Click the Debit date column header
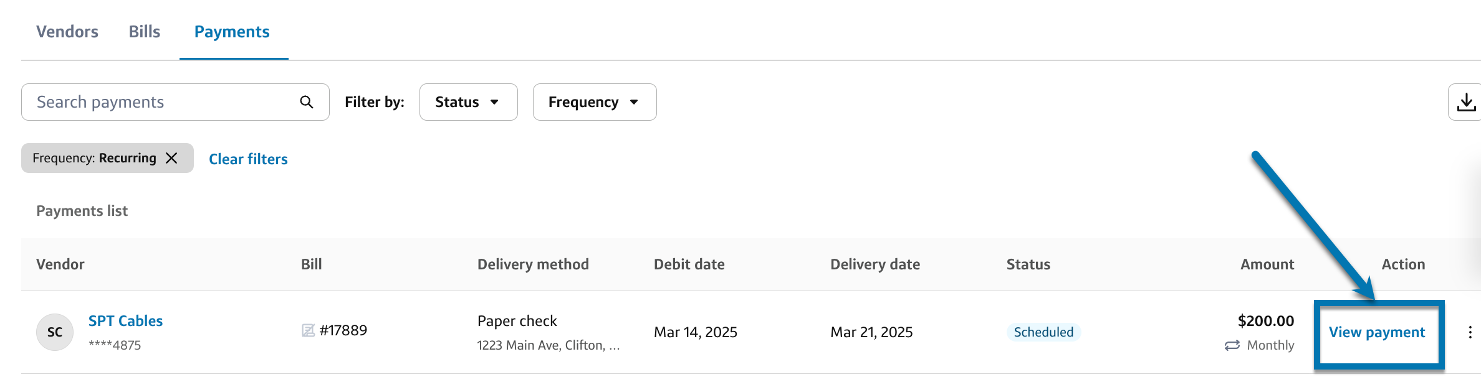The height and width of the screenshot is (377, 1481). coord(689,264)
